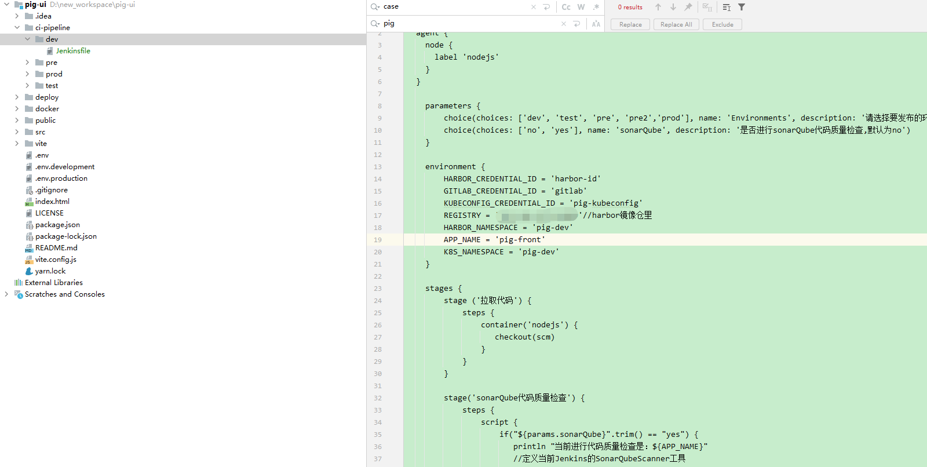Screen dimensions: 927x467
Task: Click the pin find results icon
Action: (x=688, y=7)
